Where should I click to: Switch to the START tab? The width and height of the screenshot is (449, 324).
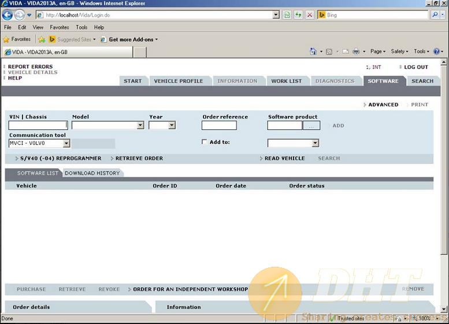point(133,81)
